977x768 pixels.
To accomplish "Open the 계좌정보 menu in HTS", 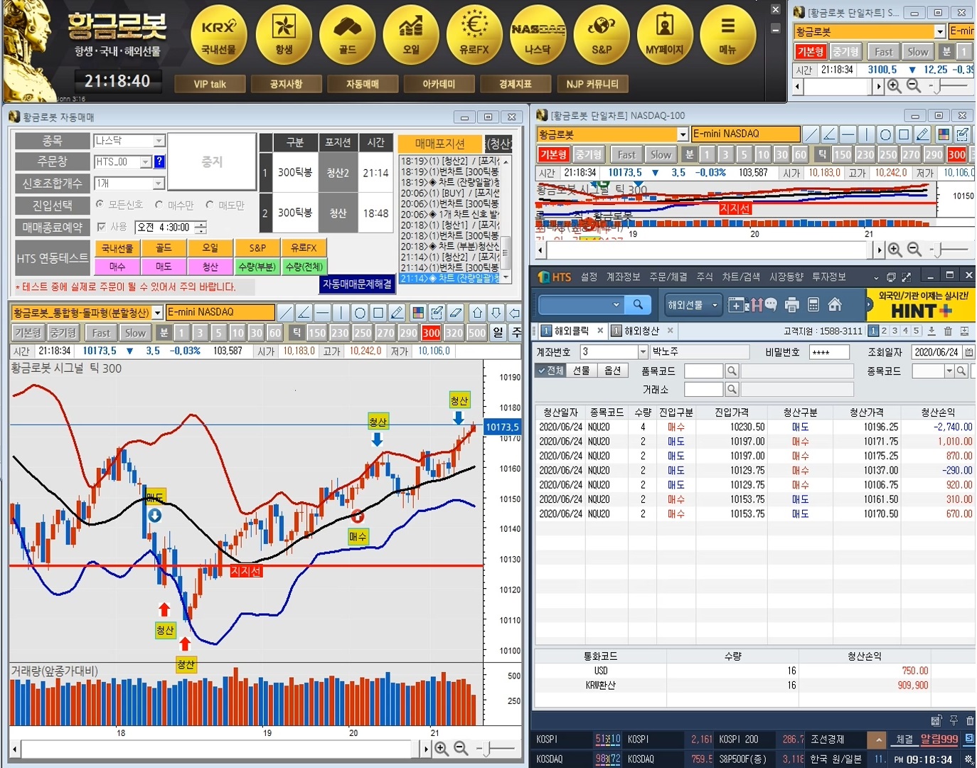I will coord(623,277).
